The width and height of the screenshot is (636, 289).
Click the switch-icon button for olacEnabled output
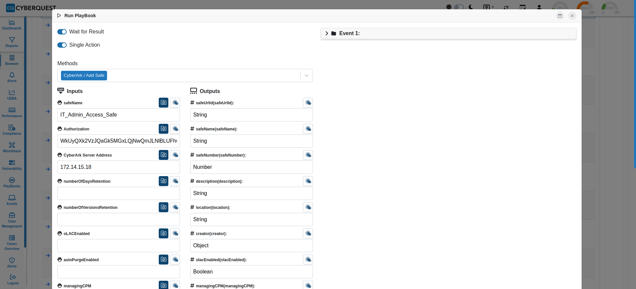[x=308, y=260]
